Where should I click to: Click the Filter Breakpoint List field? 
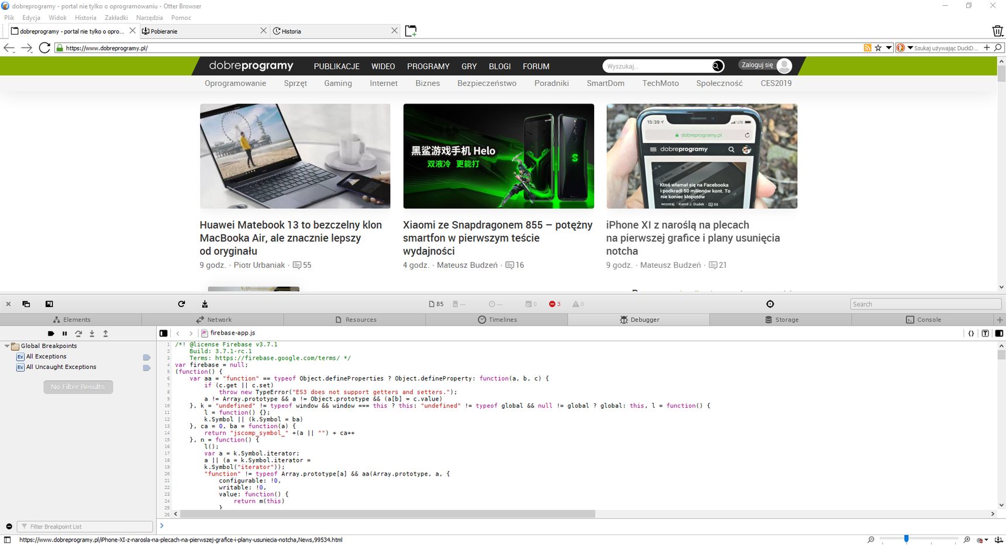click(85, 526)
